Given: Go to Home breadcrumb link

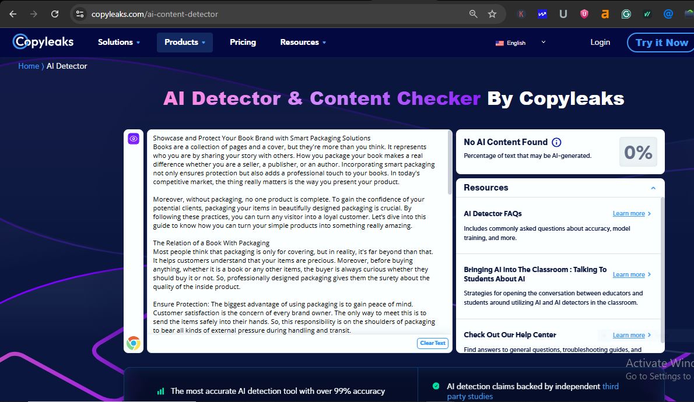Looking at the screenshot, I should tap(29, 66).
